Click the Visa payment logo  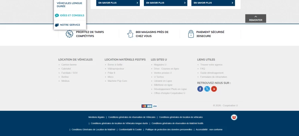pyautogui.click(x=155, y=106)
